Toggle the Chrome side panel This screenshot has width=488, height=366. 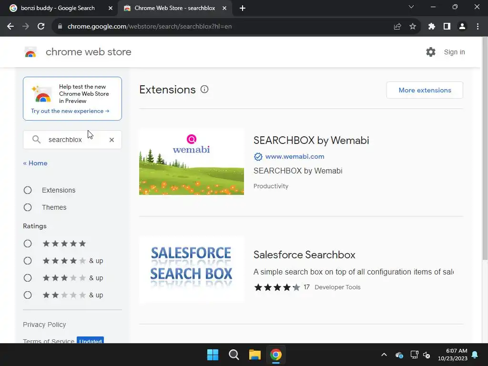[x=447, y=27]
